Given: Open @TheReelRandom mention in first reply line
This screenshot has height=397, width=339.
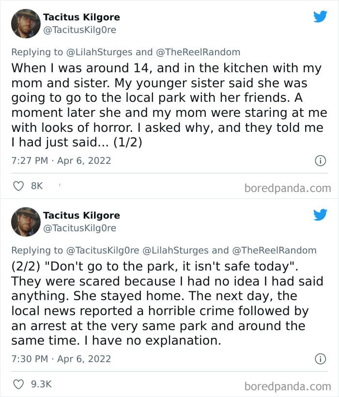Looking at the screenshot, I should tap(198, 52).
